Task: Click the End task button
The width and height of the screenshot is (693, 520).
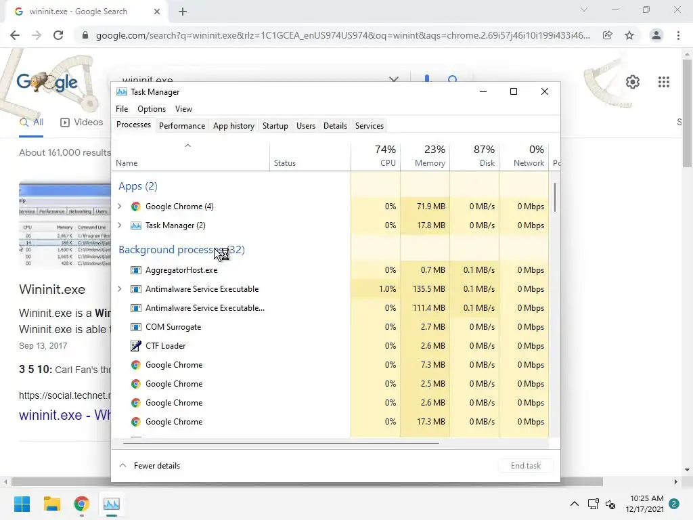Action: [525, 466]
